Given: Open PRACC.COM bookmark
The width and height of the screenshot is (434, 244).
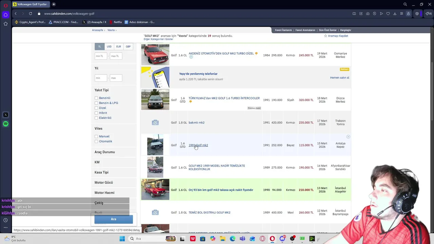Looking at the screenshot, I should click(x=63, y=22).
